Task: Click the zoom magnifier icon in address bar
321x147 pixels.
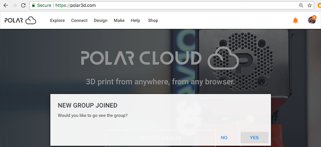Action: (x=301, y=6)
